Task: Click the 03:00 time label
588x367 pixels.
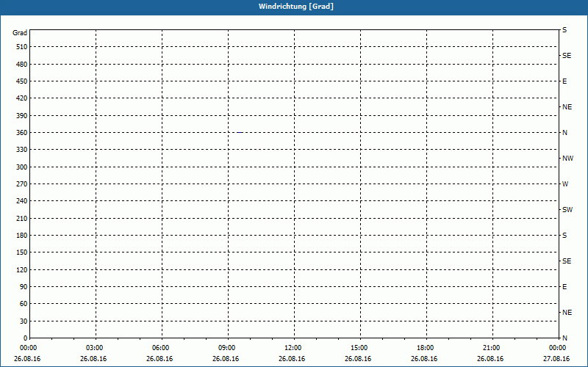Action: click(x=95, y=348)
